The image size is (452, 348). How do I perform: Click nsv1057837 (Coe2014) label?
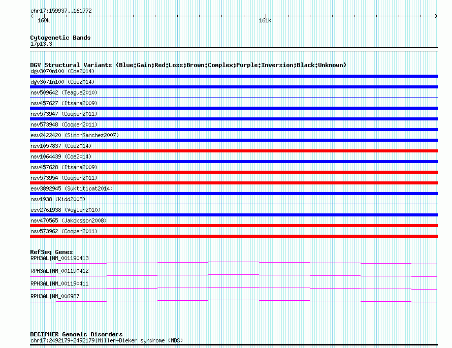[61, 146]
